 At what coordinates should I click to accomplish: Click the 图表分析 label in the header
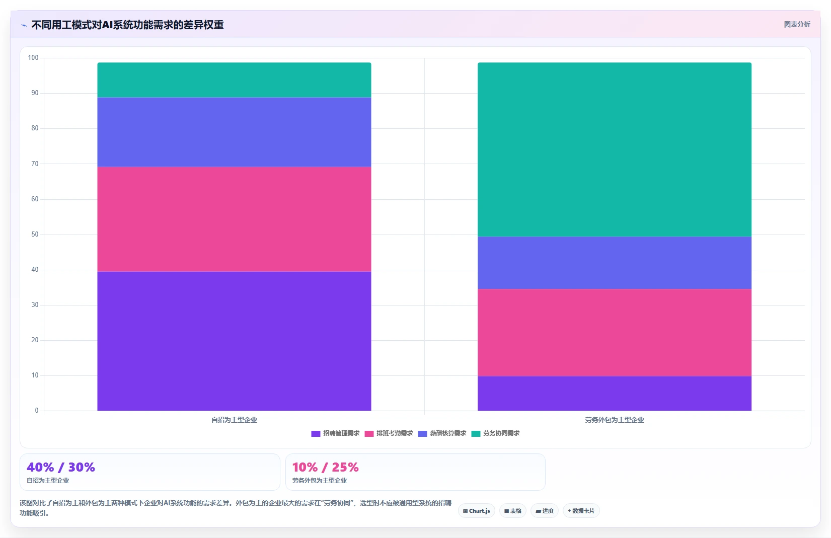797,24
